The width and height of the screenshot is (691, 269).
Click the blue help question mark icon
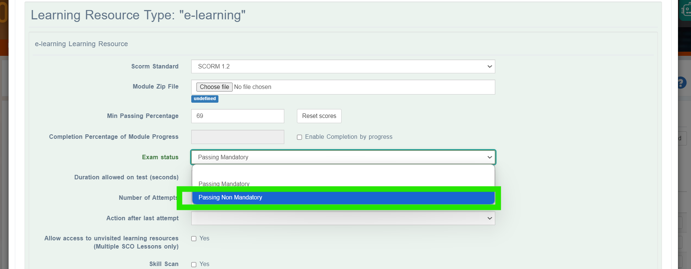[681, 82]
